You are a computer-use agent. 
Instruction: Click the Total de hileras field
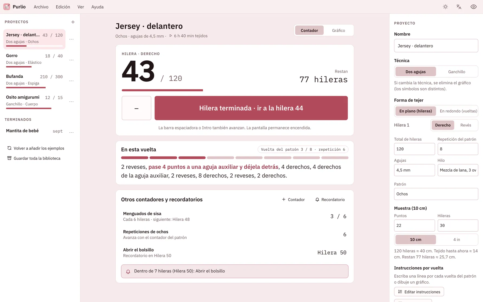[x=414, y=149]
